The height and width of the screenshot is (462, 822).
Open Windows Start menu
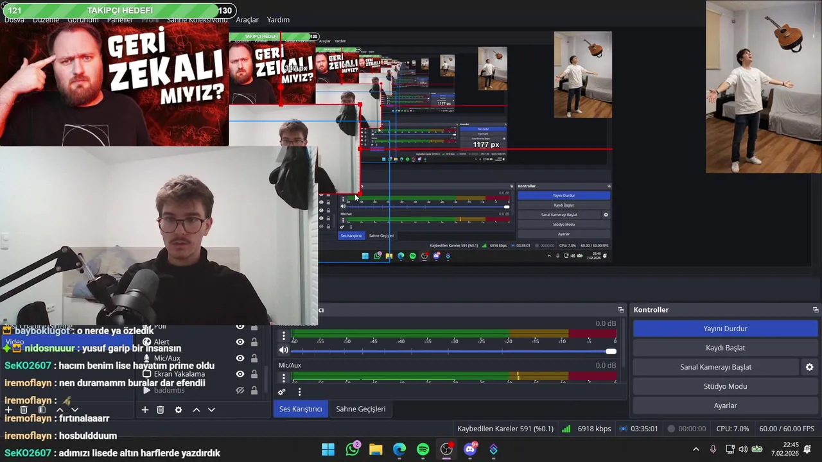coord(328,449)
